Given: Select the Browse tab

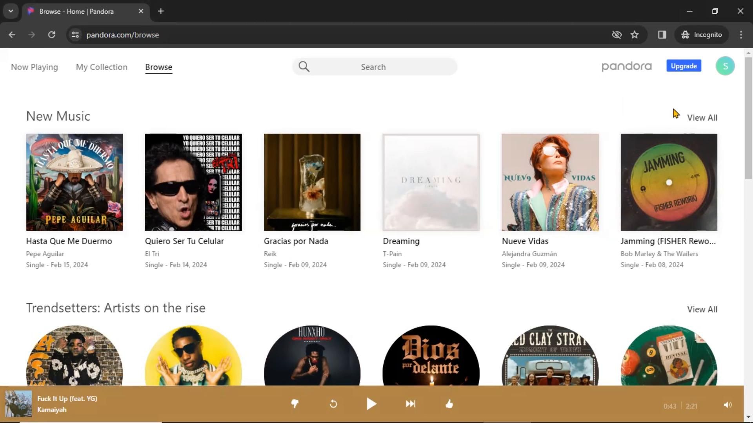Looking at the screenshot, I should click(x=159, y=67).
